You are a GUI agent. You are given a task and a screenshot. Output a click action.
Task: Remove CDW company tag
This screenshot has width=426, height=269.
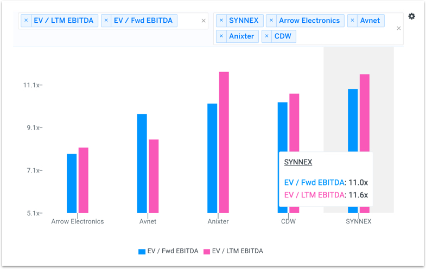tap(267, 36)
